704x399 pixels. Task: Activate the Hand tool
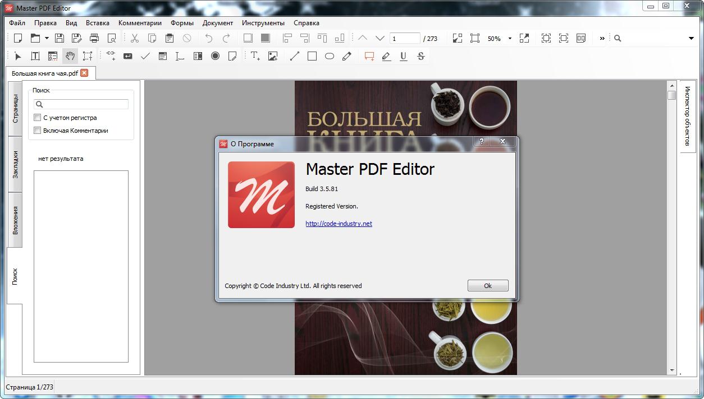coord(70,56)
